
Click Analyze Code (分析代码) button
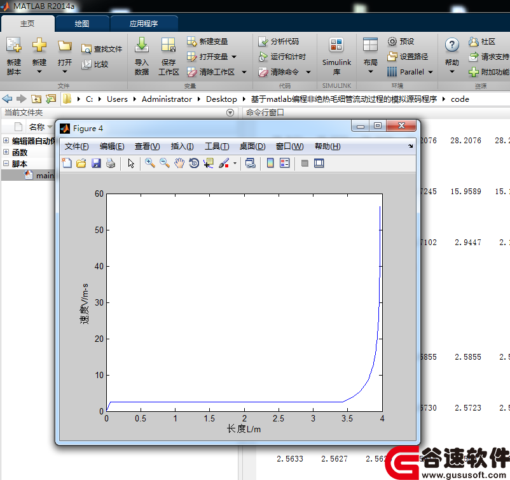[279, 41]
